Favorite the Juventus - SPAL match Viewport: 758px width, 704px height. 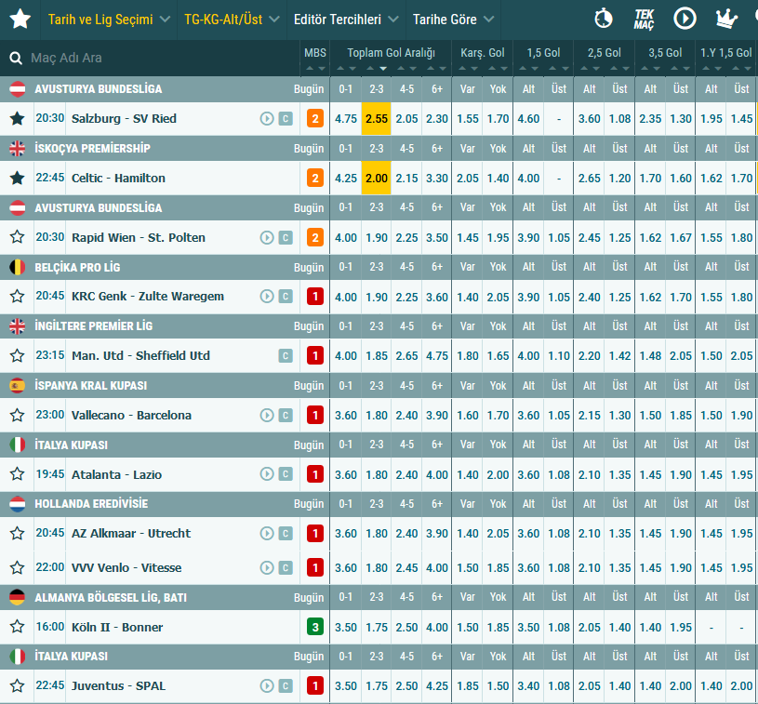18,685
